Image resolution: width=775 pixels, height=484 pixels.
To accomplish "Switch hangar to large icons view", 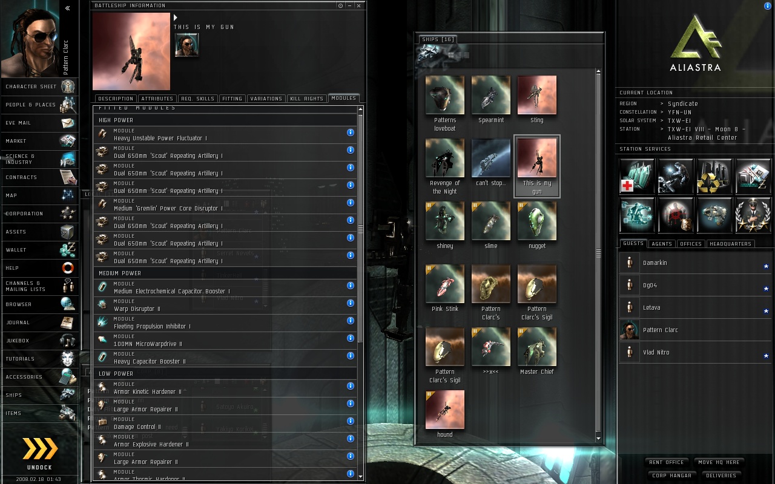I will [x=451, y=55].
